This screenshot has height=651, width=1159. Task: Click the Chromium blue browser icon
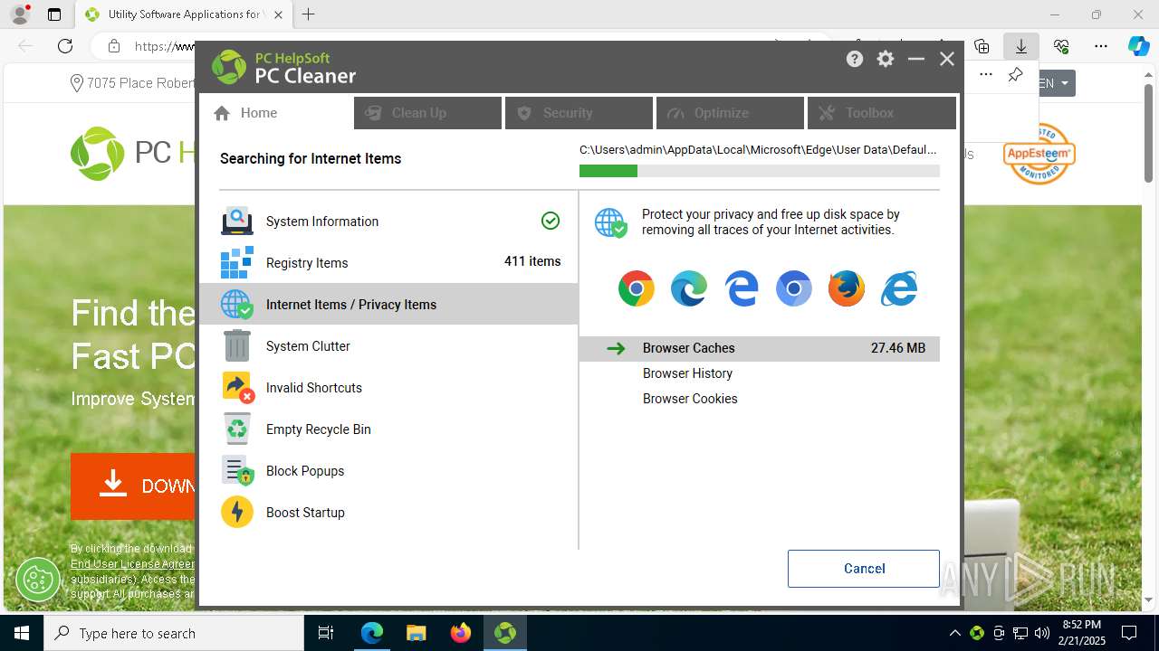[794, 288]
